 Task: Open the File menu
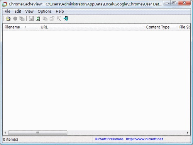point(7,11)
